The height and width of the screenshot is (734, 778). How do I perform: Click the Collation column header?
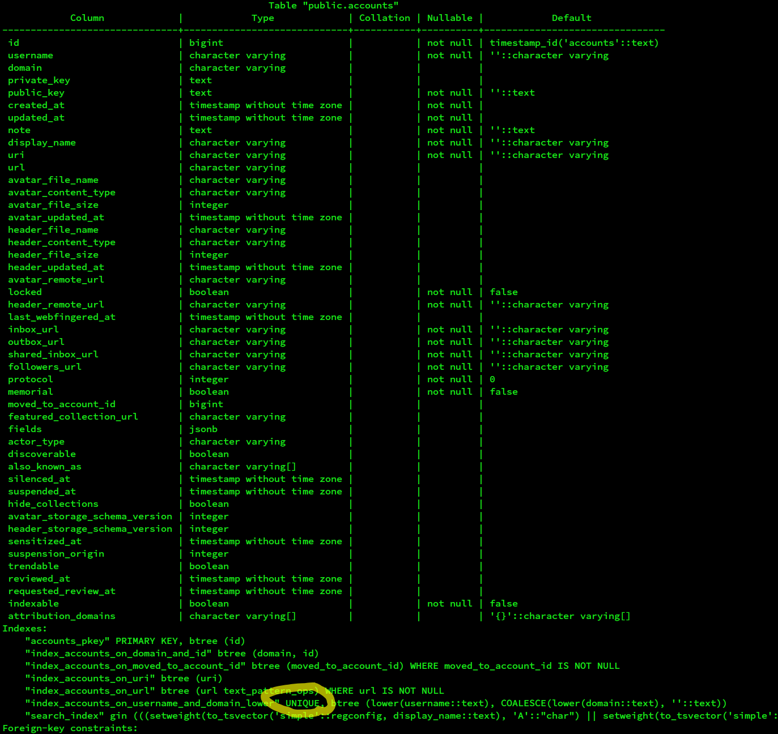tap(384, 18)
